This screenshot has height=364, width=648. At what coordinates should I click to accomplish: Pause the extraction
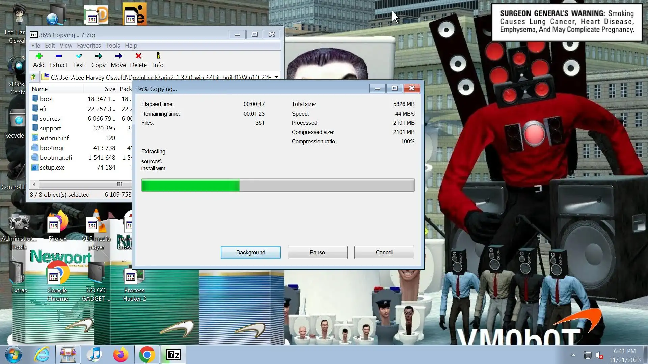pos(317,252)
